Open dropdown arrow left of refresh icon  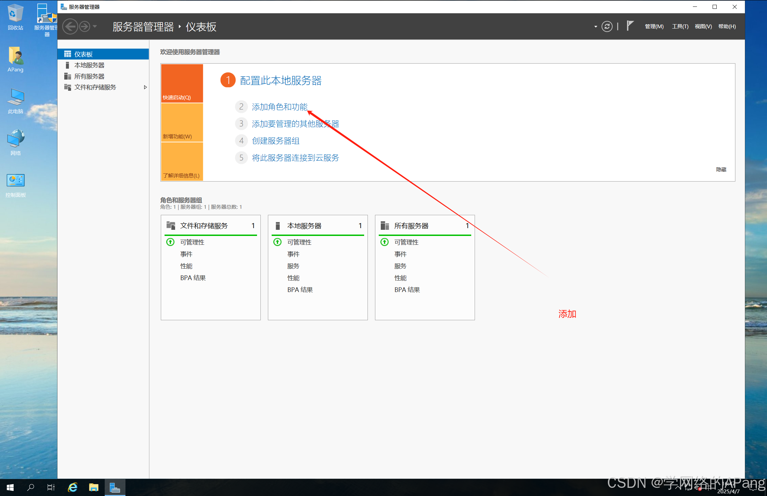click(x=596, y=27)
